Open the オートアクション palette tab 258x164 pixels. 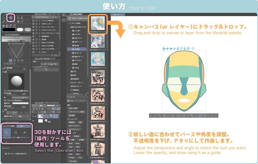41,14
